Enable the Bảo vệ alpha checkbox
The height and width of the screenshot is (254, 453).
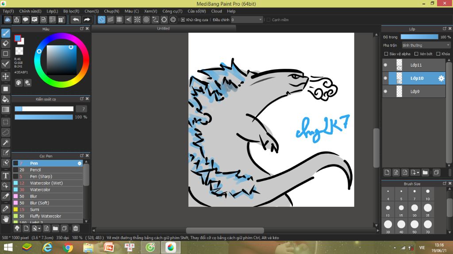386,54
